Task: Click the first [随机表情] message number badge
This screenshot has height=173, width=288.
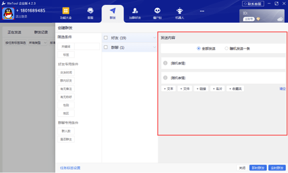Action: (165, 63)
